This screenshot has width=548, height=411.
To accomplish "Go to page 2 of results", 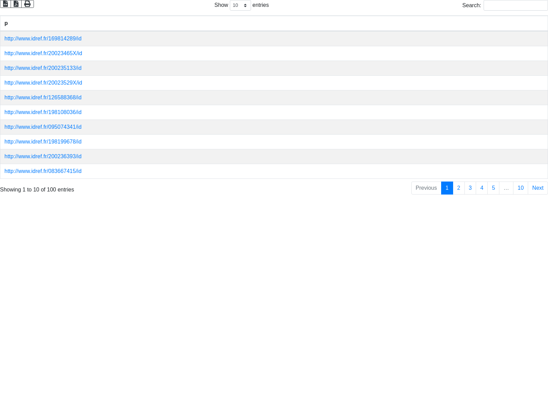I will tap(459, 188).
